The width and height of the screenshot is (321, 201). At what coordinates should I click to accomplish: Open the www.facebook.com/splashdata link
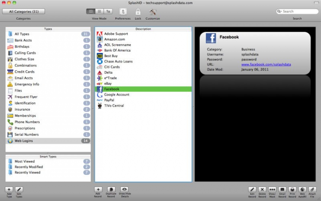266,64
